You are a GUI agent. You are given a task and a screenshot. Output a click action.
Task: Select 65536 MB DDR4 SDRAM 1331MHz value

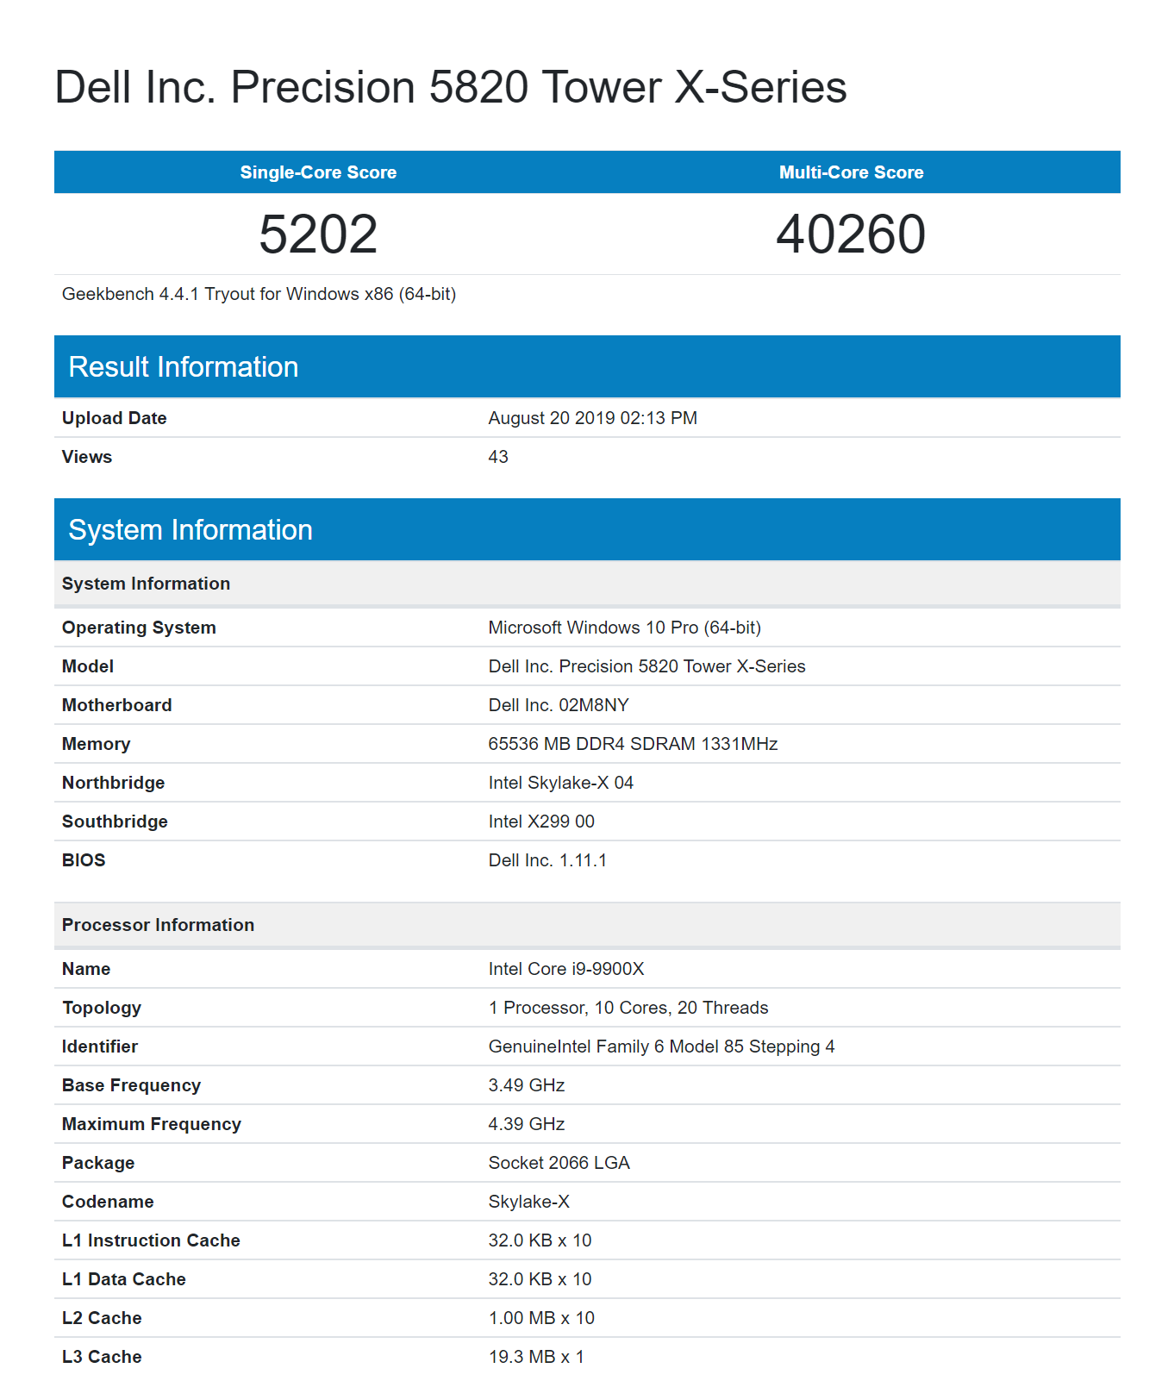pyautogui.click(x=633, y=744)
